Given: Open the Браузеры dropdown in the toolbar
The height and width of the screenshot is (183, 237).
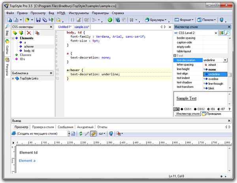Looking at the screenshot, I should click(156, 20).
